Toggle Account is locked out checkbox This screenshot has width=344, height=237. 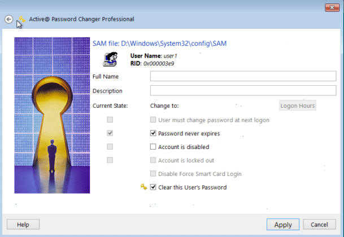point(153,160)
